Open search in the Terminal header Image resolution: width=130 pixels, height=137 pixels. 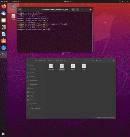click(x=73, y=10)
